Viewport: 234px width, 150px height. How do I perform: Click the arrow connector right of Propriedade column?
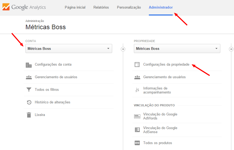click(x=231, y=49)
